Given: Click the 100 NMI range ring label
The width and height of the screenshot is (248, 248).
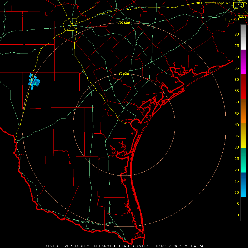Looking at the screenshot, I should pos(124,23).
